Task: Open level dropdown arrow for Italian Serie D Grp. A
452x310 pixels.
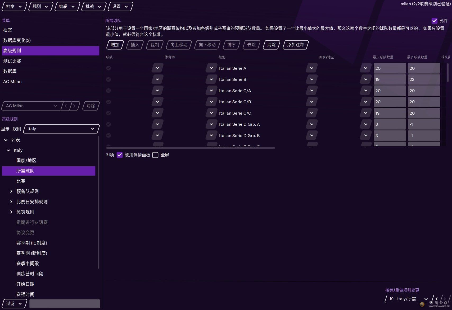Action: click(312, 124)
